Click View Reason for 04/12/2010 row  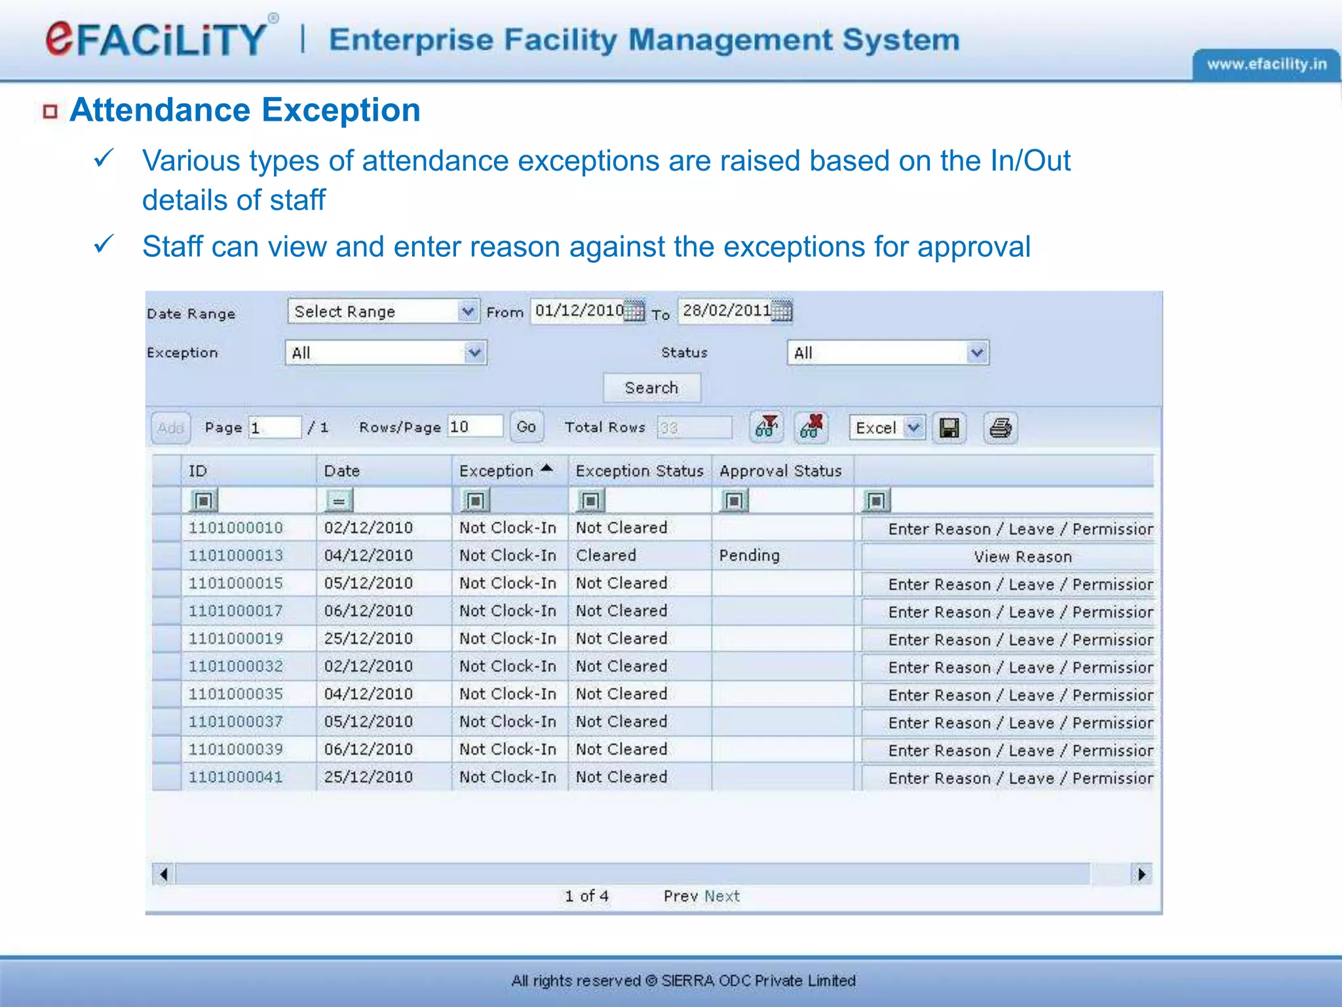click(1022, 557)
